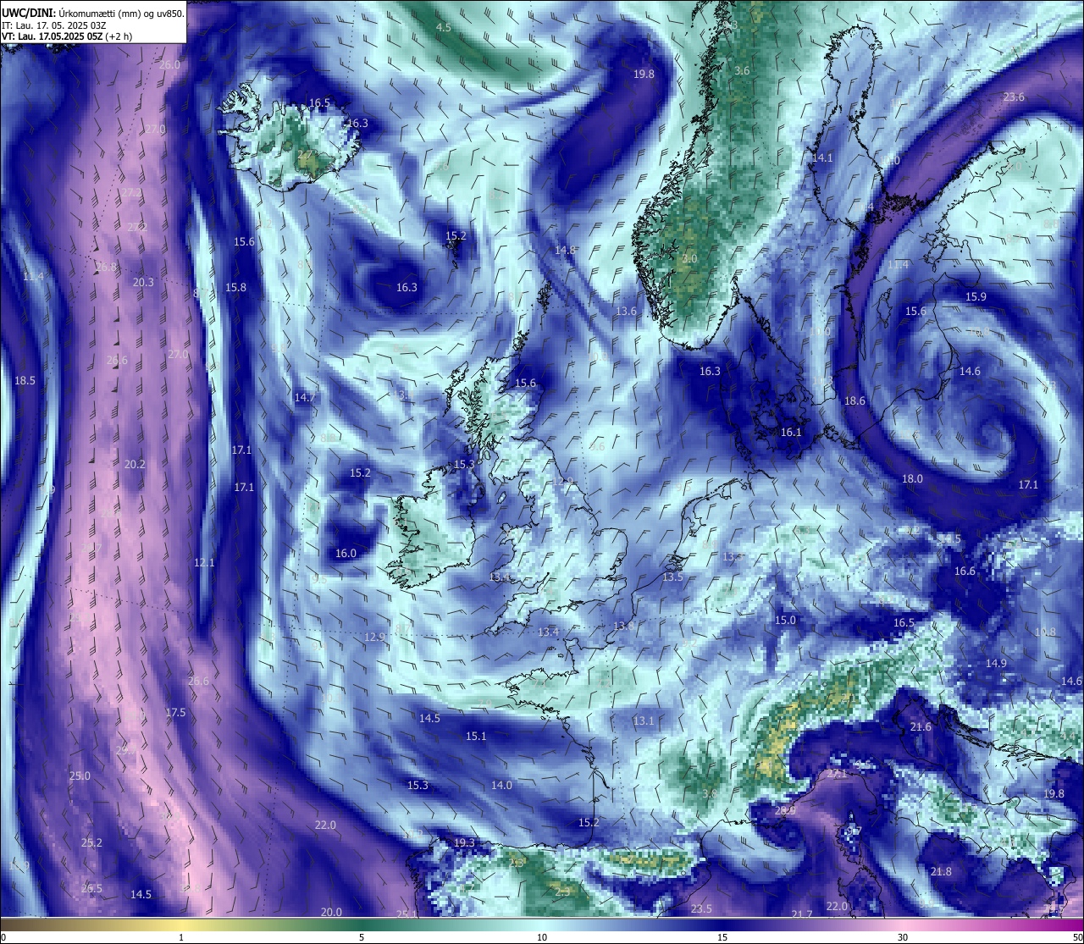Click the map value 23.5

click(701, 909)
